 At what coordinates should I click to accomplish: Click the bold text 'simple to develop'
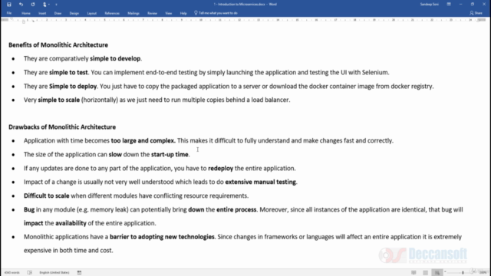coord(115,58)
